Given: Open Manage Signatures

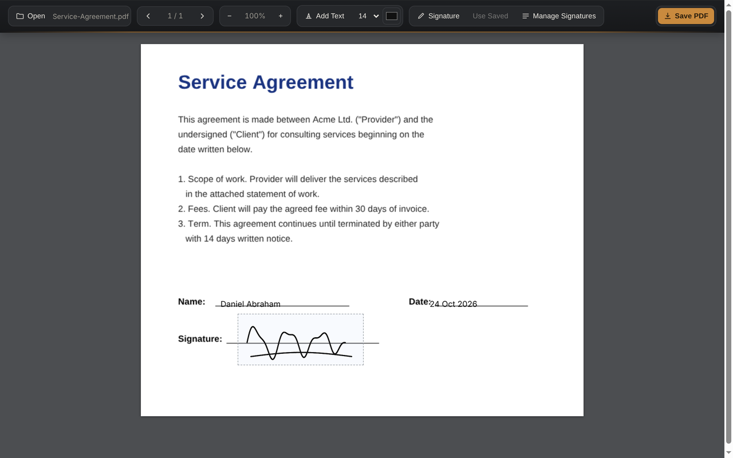Looking at the screenshot, I should (559, 16).
